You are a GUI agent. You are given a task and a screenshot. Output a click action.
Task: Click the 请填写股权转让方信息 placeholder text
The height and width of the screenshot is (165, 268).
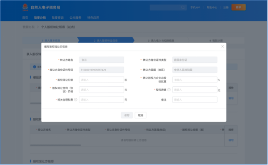coord(134,141)
